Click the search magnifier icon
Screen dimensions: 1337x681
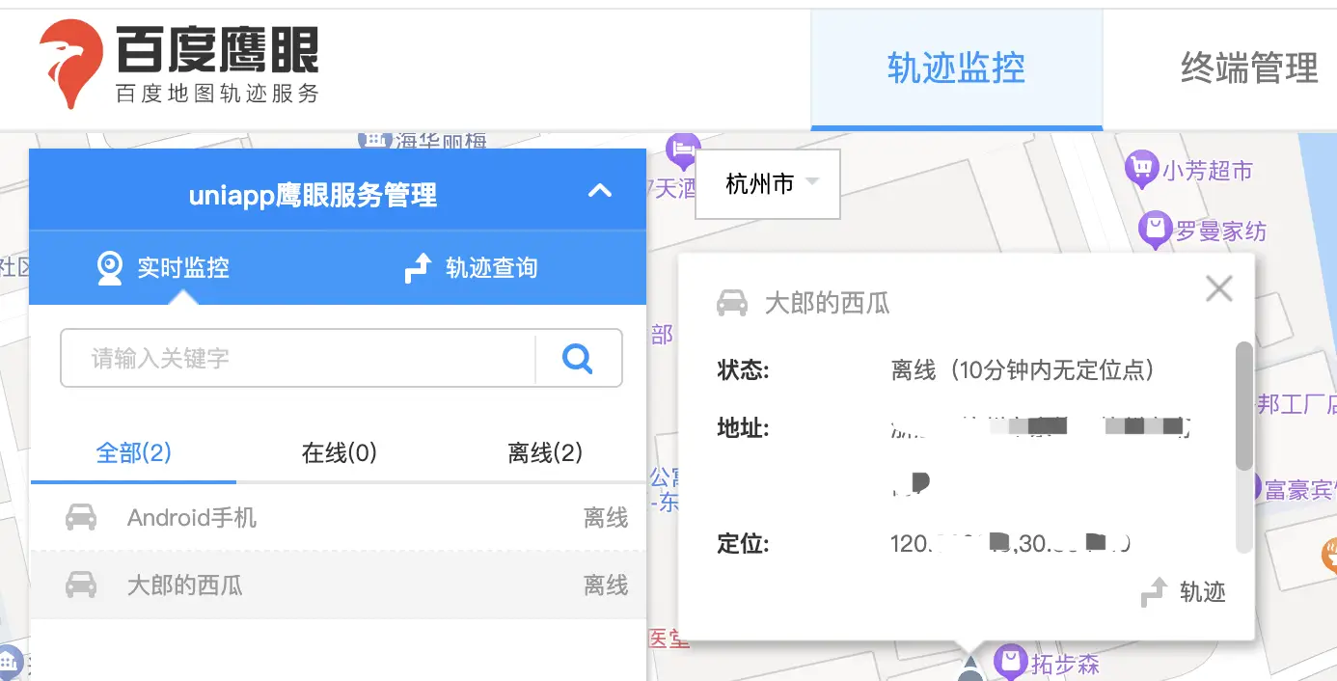[x=577, y=359]
